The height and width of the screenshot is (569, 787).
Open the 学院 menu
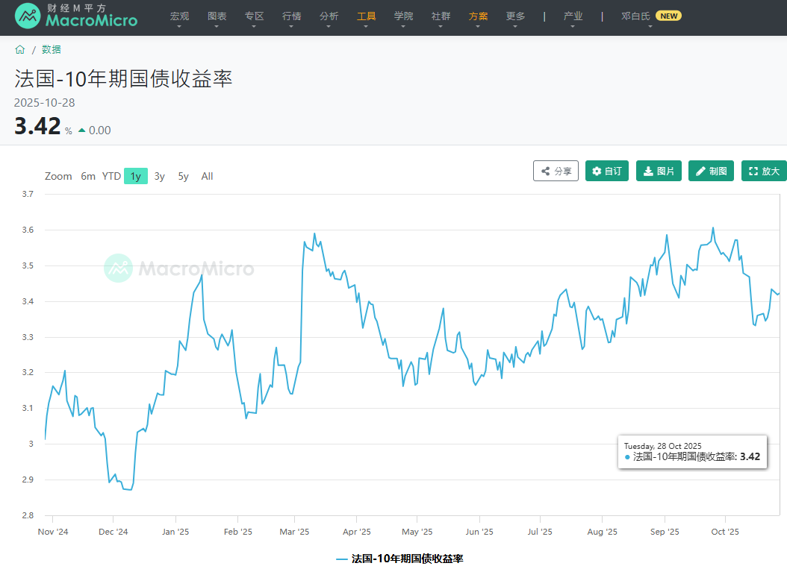point(404,17)
